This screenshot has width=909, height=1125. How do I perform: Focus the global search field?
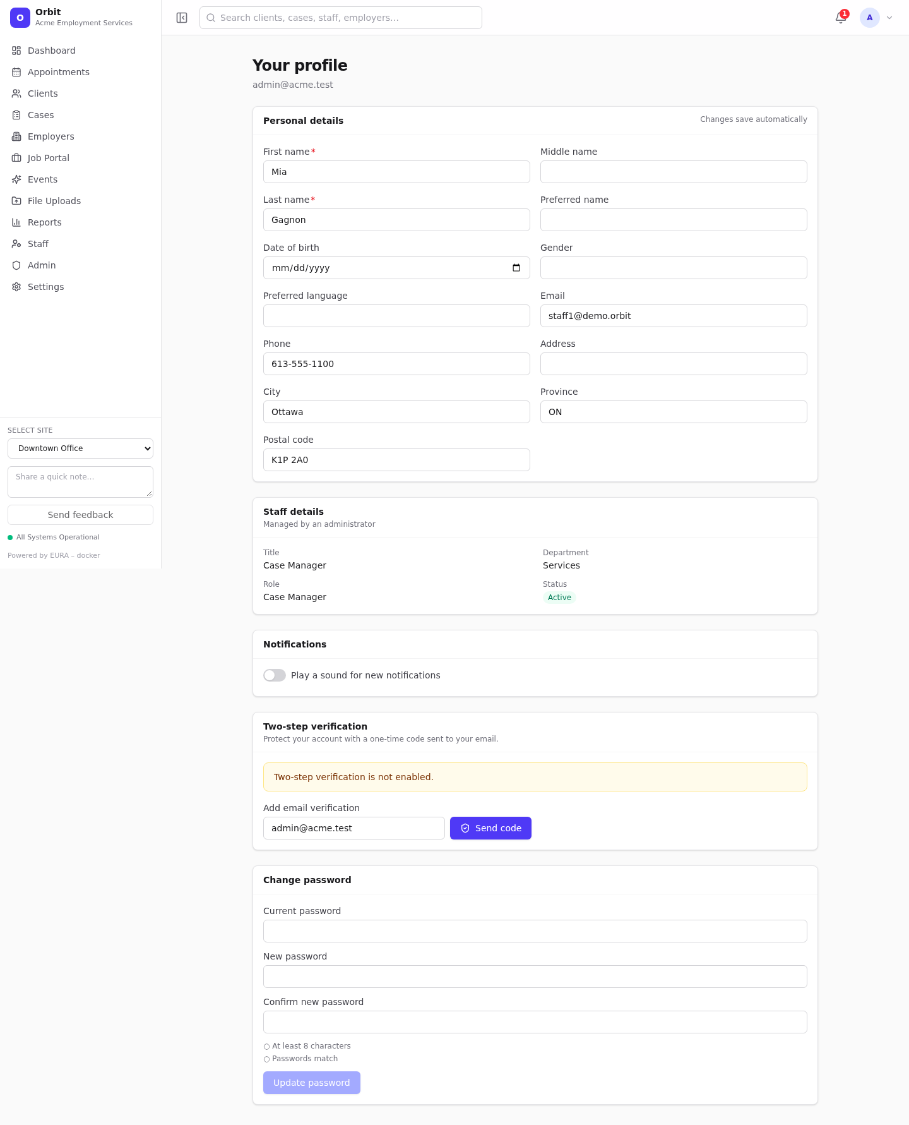341,18
